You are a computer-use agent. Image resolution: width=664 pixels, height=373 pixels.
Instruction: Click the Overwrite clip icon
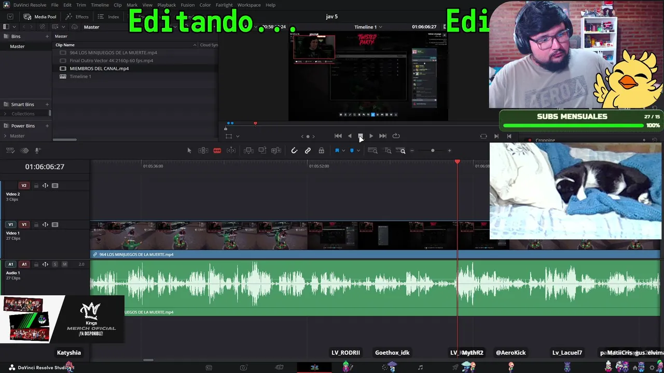(x=262, y=151)
